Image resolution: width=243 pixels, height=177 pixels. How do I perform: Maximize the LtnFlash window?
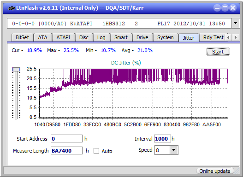(225, 8)
